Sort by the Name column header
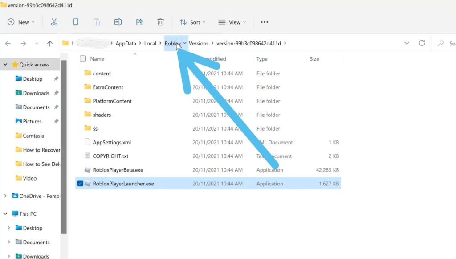456x259 pixels. pyautogui.click(x=97, y=59)
